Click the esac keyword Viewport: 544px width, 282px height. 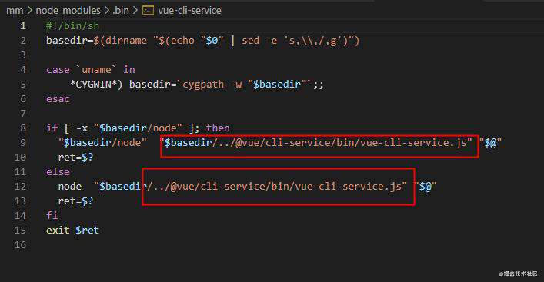(58, 99)
